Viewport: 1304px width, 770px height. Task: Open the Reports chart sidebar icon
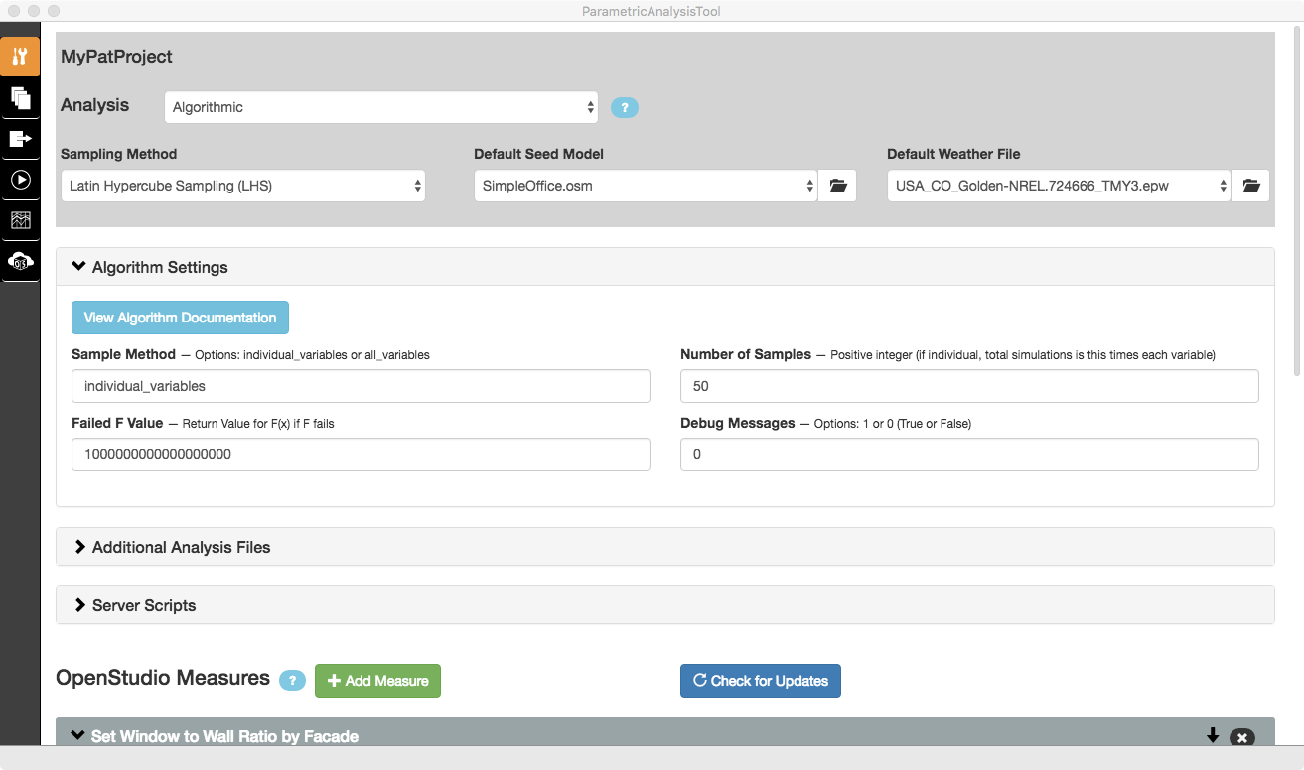20,220
